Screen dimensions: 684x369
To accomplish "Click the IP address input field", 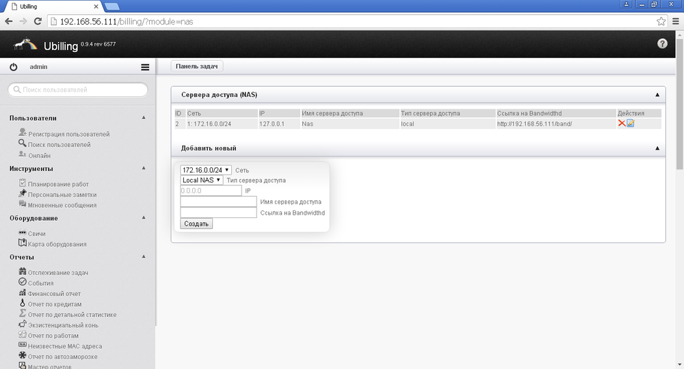I will pos(211,191).
